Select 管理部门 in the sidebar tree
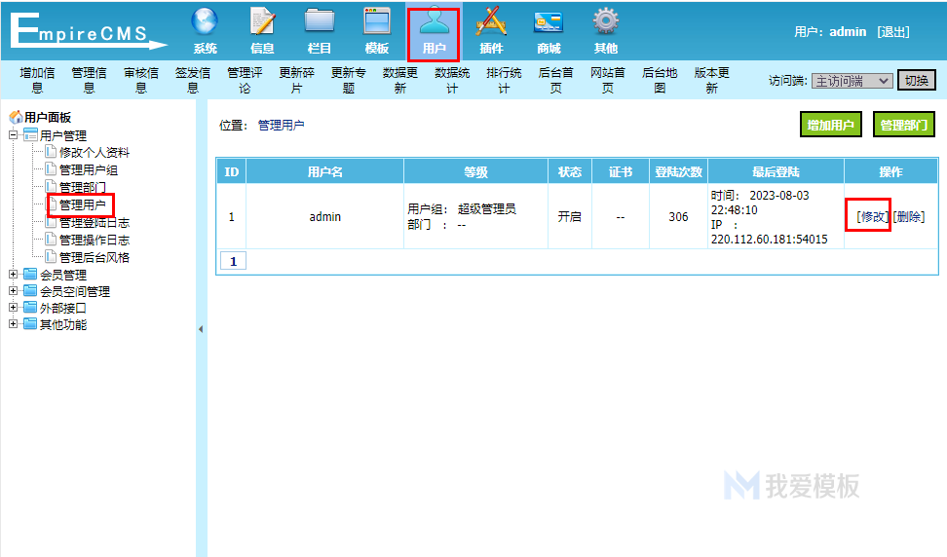The width and height of the screenshot is (947, 557). click(x=83, y=188)
